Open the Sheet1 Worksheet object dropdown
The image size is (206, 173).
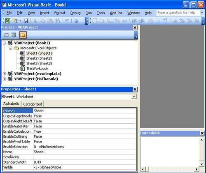[133, 97]
